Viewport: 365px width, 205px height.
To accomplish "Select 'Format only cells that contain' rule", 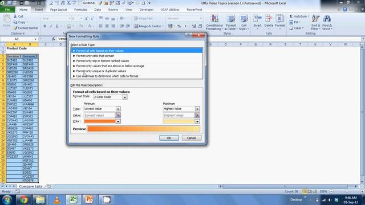I will [x=137, y=56].
